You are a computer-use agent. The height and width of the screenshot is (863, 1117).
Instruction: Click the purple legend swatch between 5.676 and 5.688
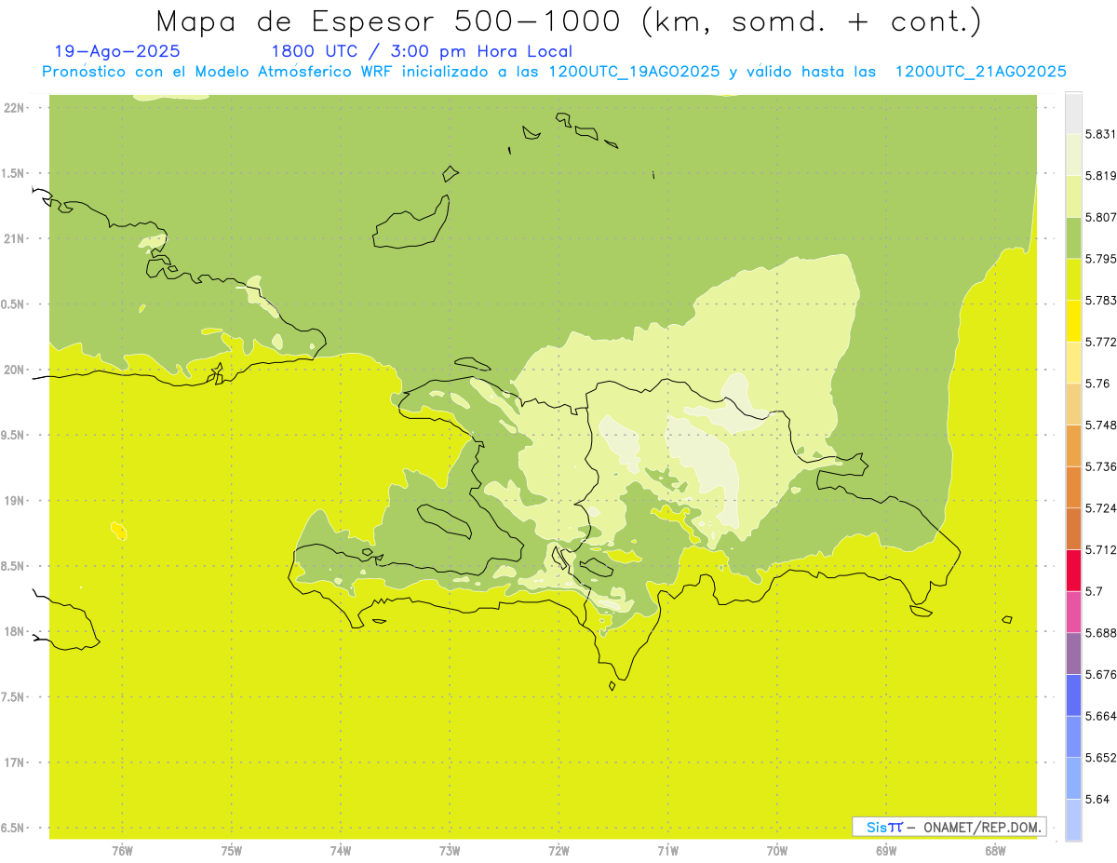[1073, 654]
